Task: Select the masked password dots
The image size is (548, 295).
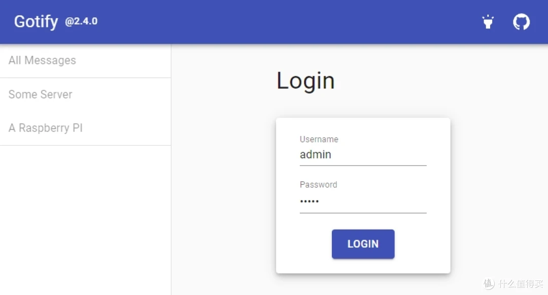Action: pos(309,201)
